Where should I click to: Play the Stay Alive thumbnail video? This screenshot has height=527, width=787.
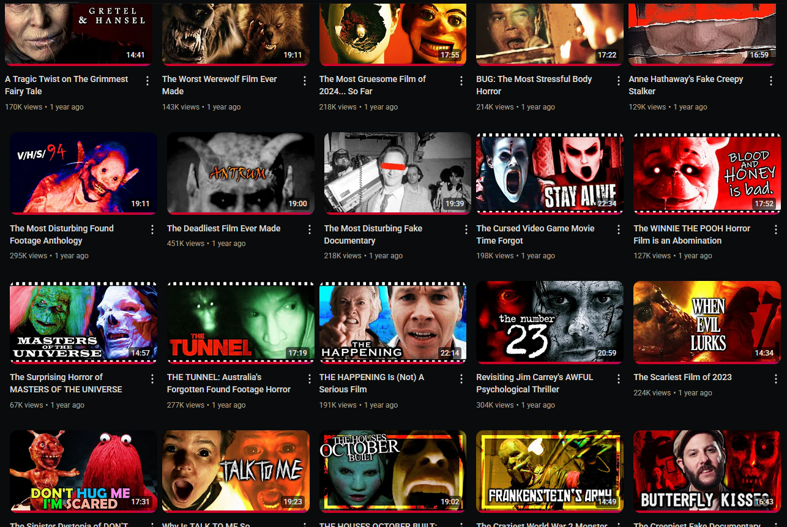(550, 173)
